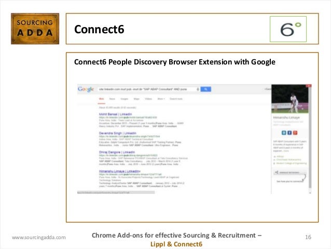The image size is (331, 249).
Task: Click the Sourcing Adda logo
Action: [x=35, y=29]
